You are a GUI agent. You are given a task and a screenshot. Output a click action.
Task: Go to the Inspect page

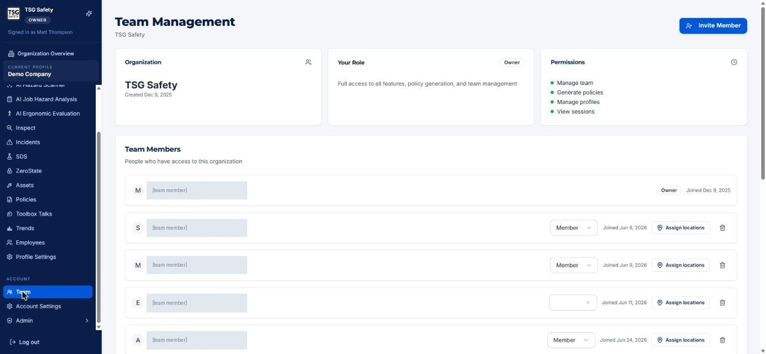point(25,128)
